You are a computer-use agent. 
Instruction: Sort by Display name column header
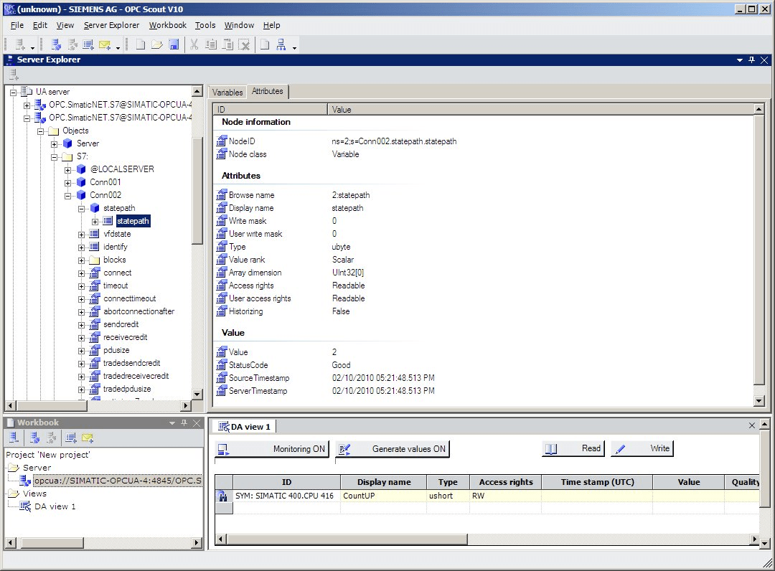tap(383, 482)
